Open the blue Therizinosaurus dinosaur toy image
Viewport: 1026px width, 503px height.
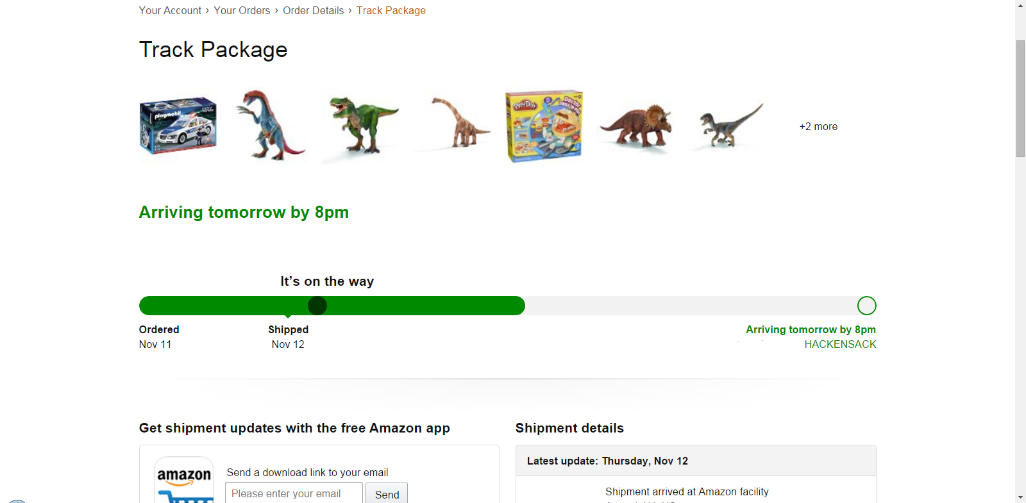(x=270, y=125)
